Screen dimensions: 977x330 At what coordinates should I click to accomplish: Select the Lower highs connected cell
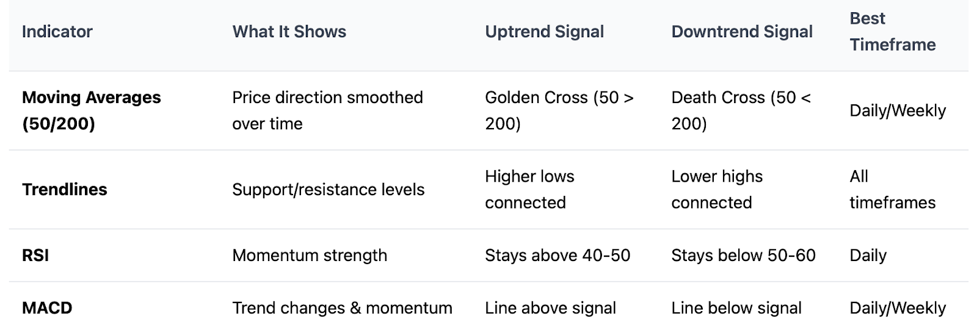click(x=717, y=190)
